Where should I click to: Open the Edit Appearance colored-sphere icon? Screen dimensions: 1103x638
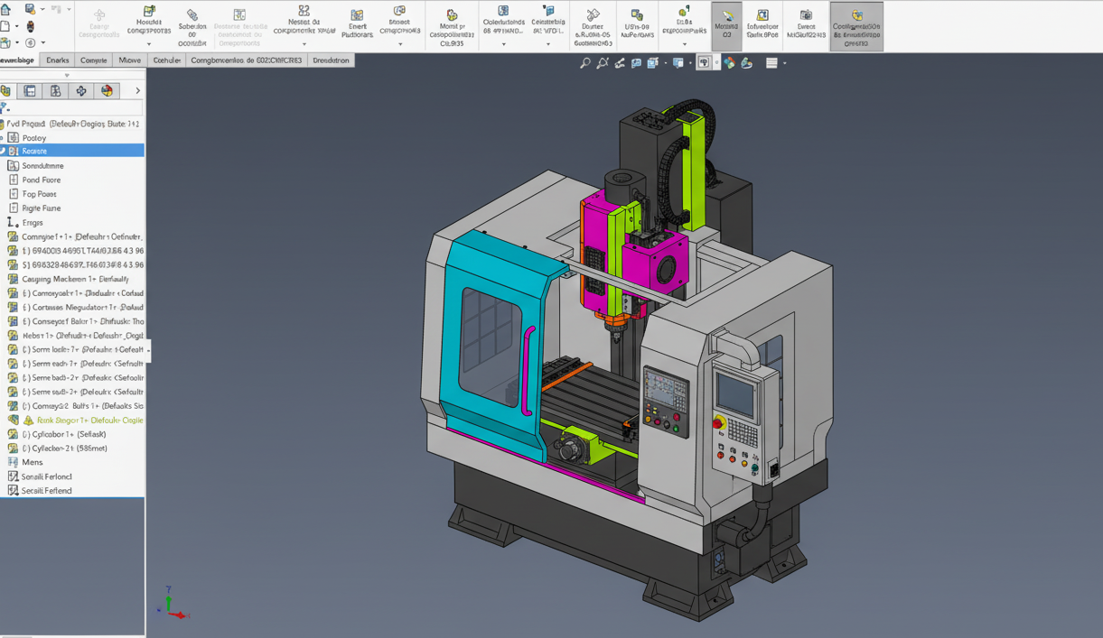(728, 63)
